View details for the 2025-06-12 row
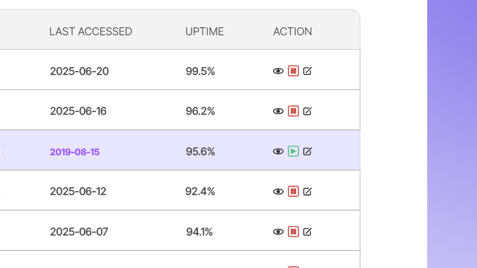Viewport: 477px width, 268px height. coord(278,192)
